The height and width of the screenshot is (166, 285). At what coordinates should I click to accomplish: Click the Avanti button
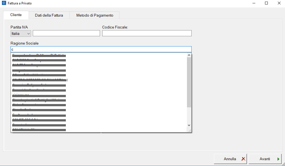265,159
